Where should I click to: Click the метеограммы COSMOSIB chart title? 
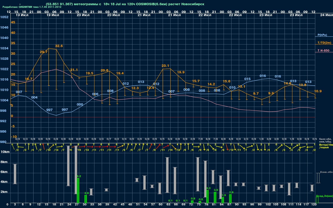point(125,4)
